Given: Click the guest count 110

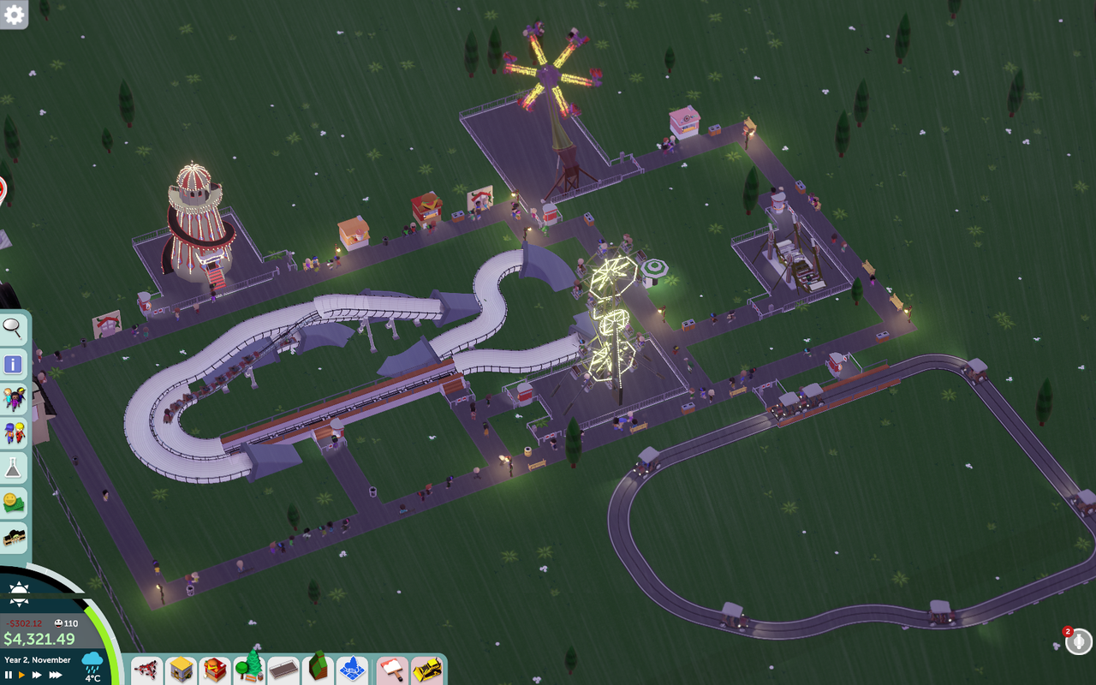Looking at the screenshot, I should tap(65, 623).
